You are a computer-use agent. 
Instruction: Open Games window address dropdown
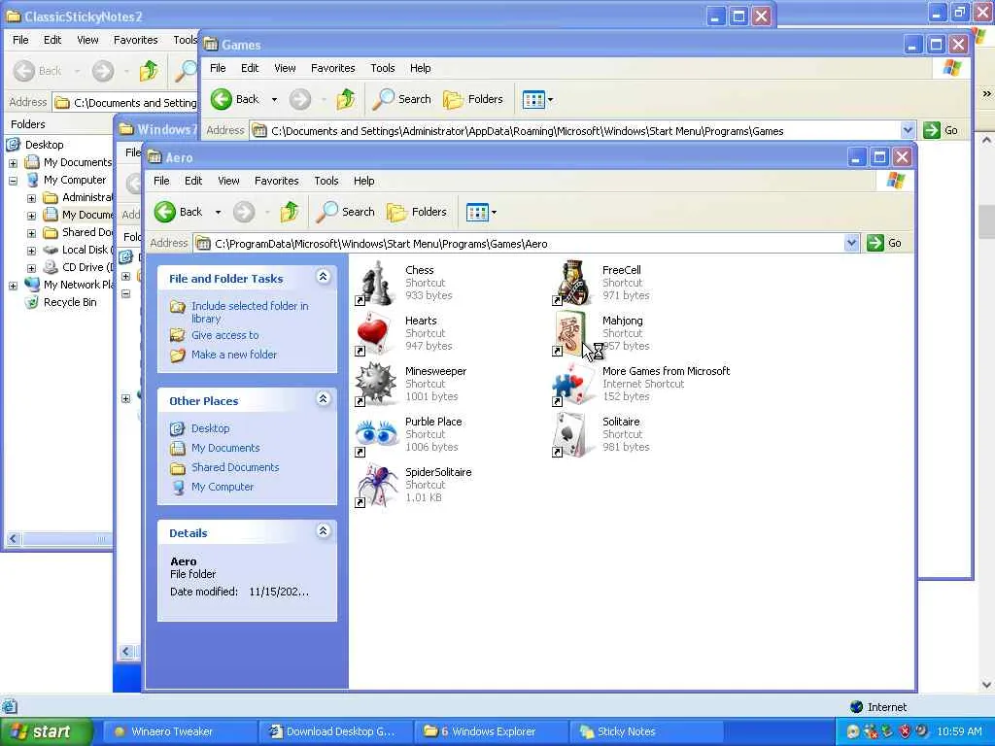click(x=909, y=131)
